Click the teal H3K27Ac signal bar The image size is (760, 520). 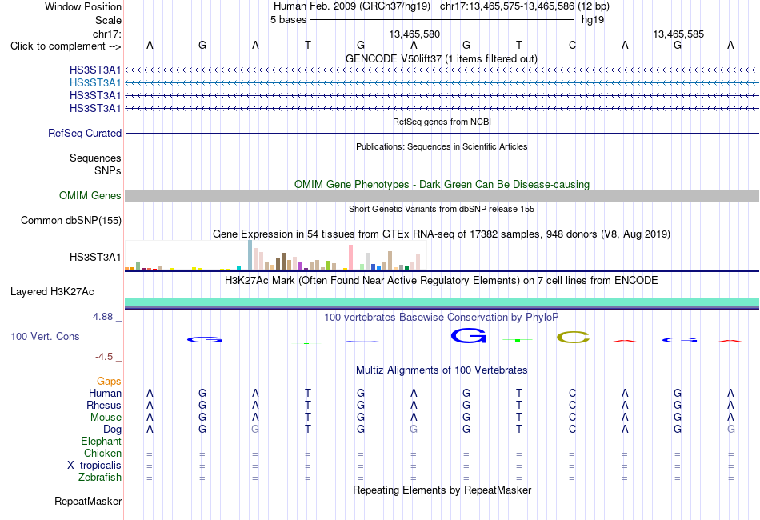442,302
